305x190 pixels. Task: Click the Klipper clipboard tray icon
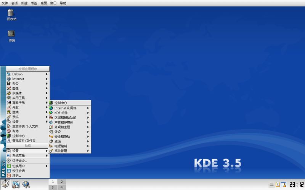278,185
